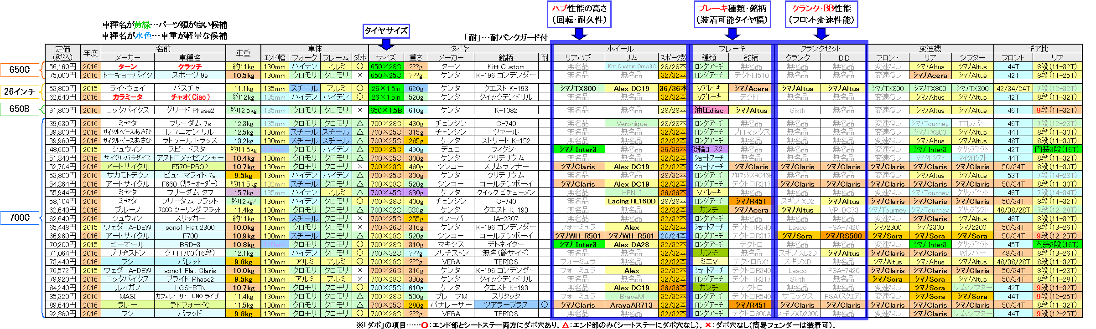The width and height of the screenshot is (1096, 329).
Task: Click the カラミータ maker cell
Action: 128,97
